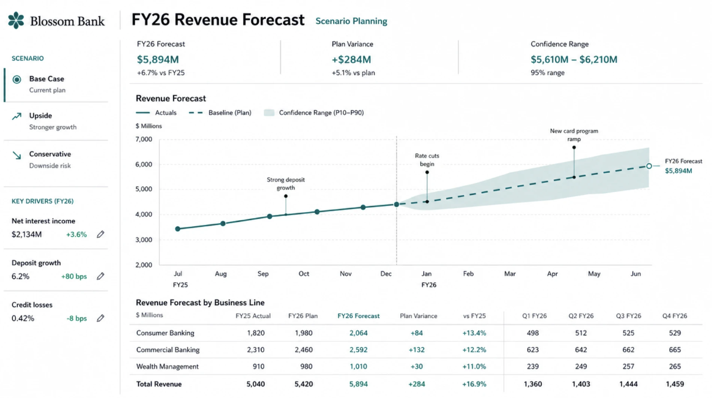
Task: Choose the Upside scenario arrow icon
Action: [x=17, y=116]
